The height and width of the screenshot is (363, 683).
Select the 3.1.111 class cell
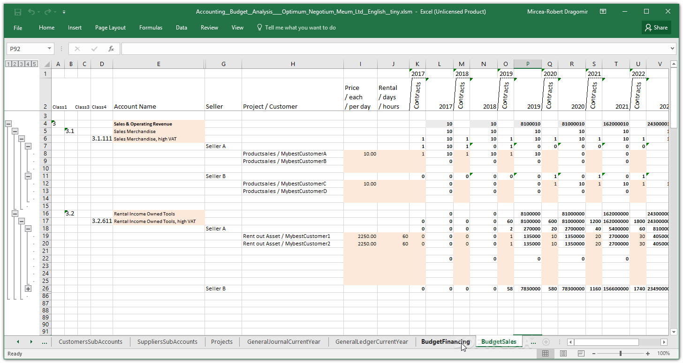102,139
